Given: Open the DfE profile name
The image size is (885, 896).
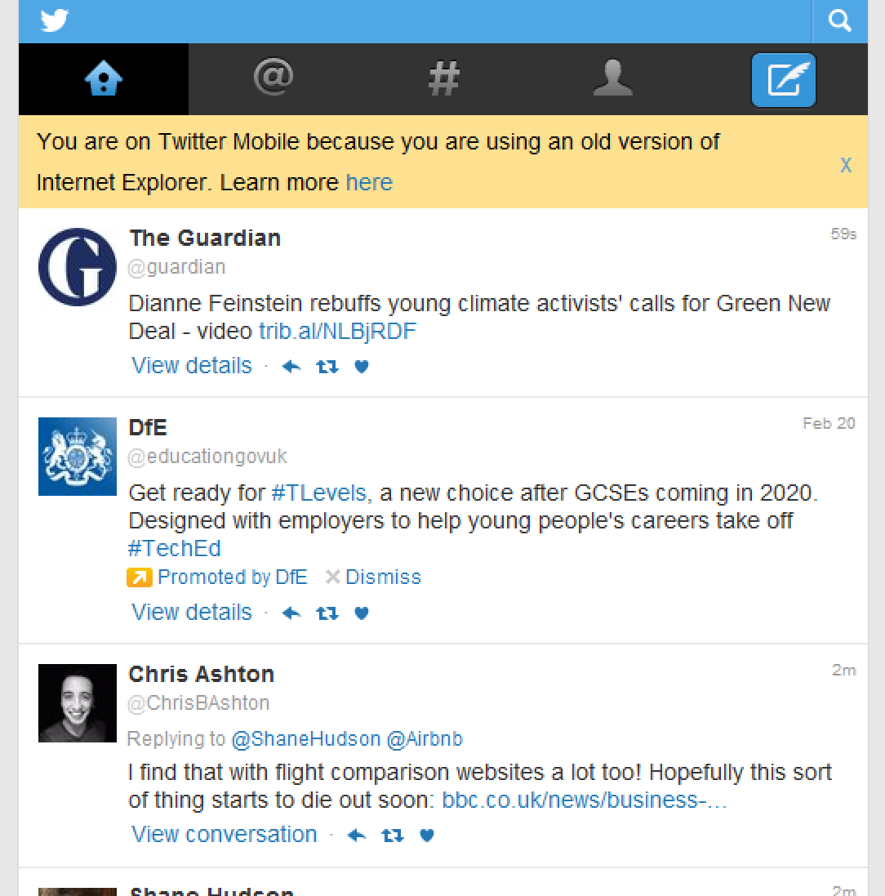Looking at the screenshot, I should tap(148, 427).
